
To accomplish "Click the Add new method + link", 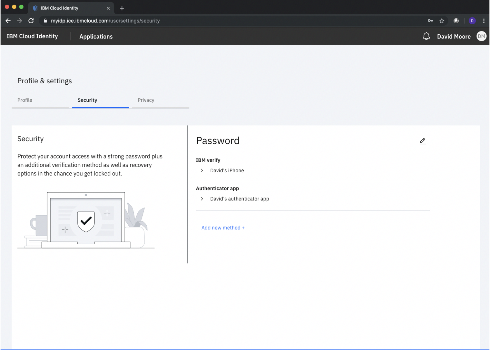I will coord(223,228).
